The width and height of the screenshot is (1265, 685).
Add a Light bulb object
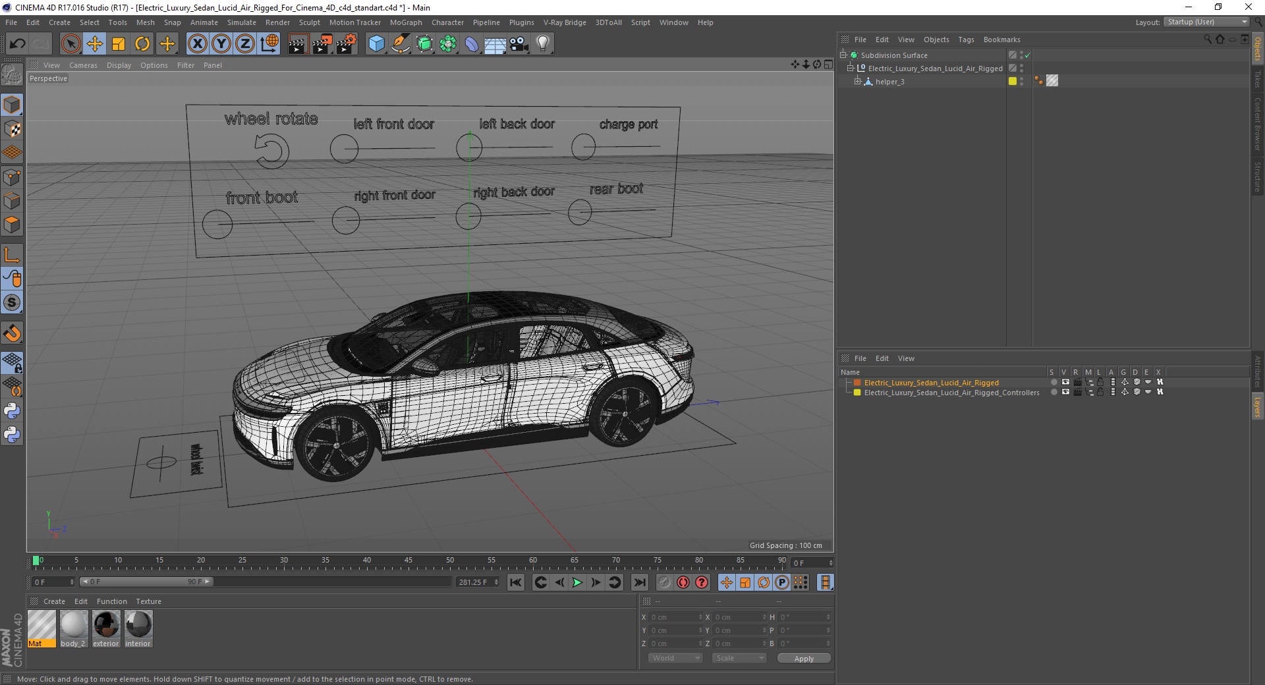(543, 44)
